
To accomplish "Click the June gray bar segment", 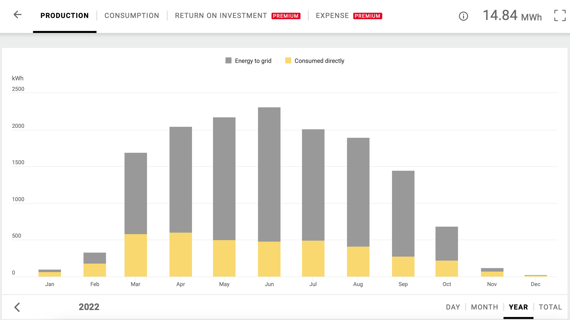I will tap(269, 175).
